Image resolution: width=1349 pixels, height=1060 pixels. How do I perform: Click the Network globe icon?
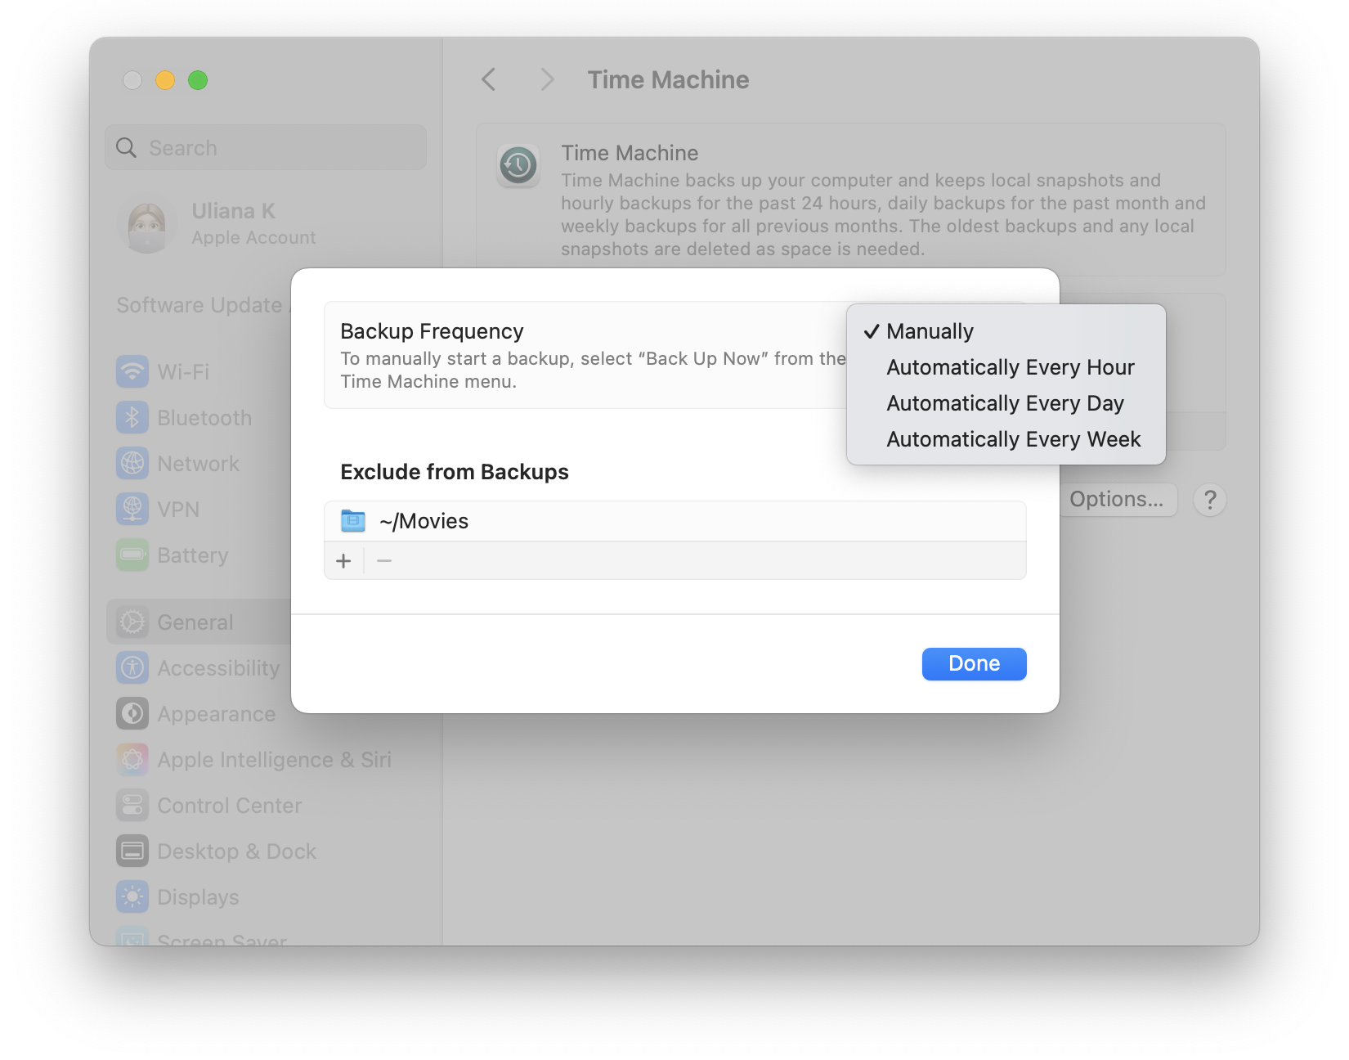tap(132, 463)
